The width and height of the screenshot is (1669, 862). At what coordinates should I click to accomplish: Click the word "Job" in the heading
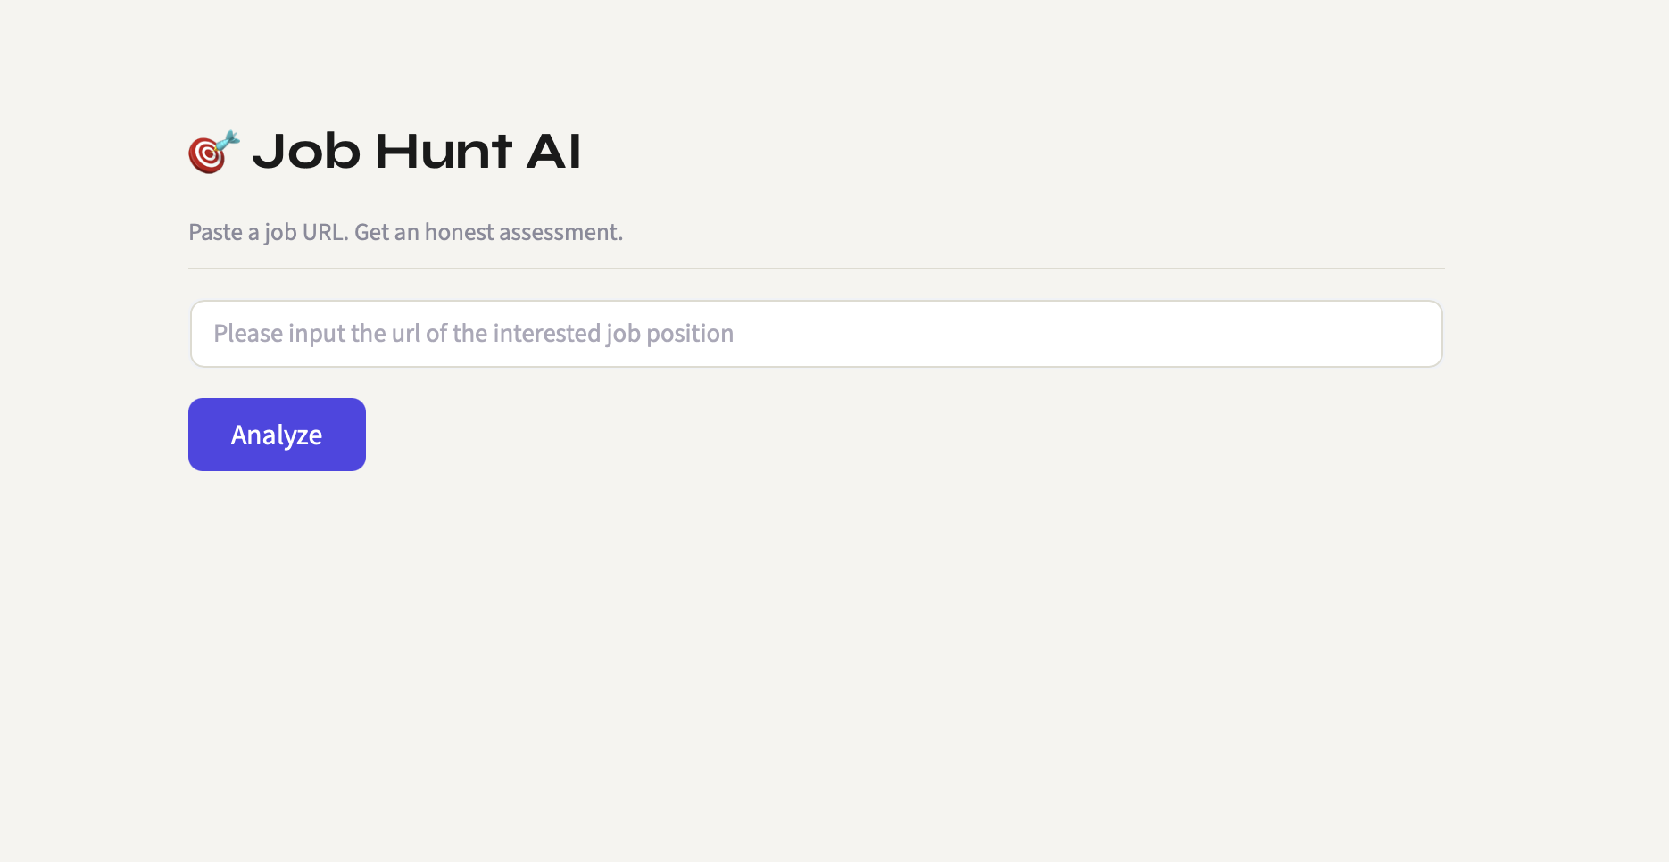pos(306,152)
